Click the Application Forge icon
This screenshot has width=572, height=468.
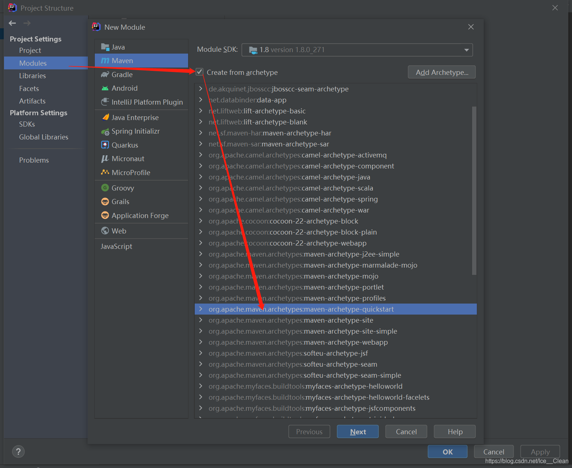tap(105, 215)
